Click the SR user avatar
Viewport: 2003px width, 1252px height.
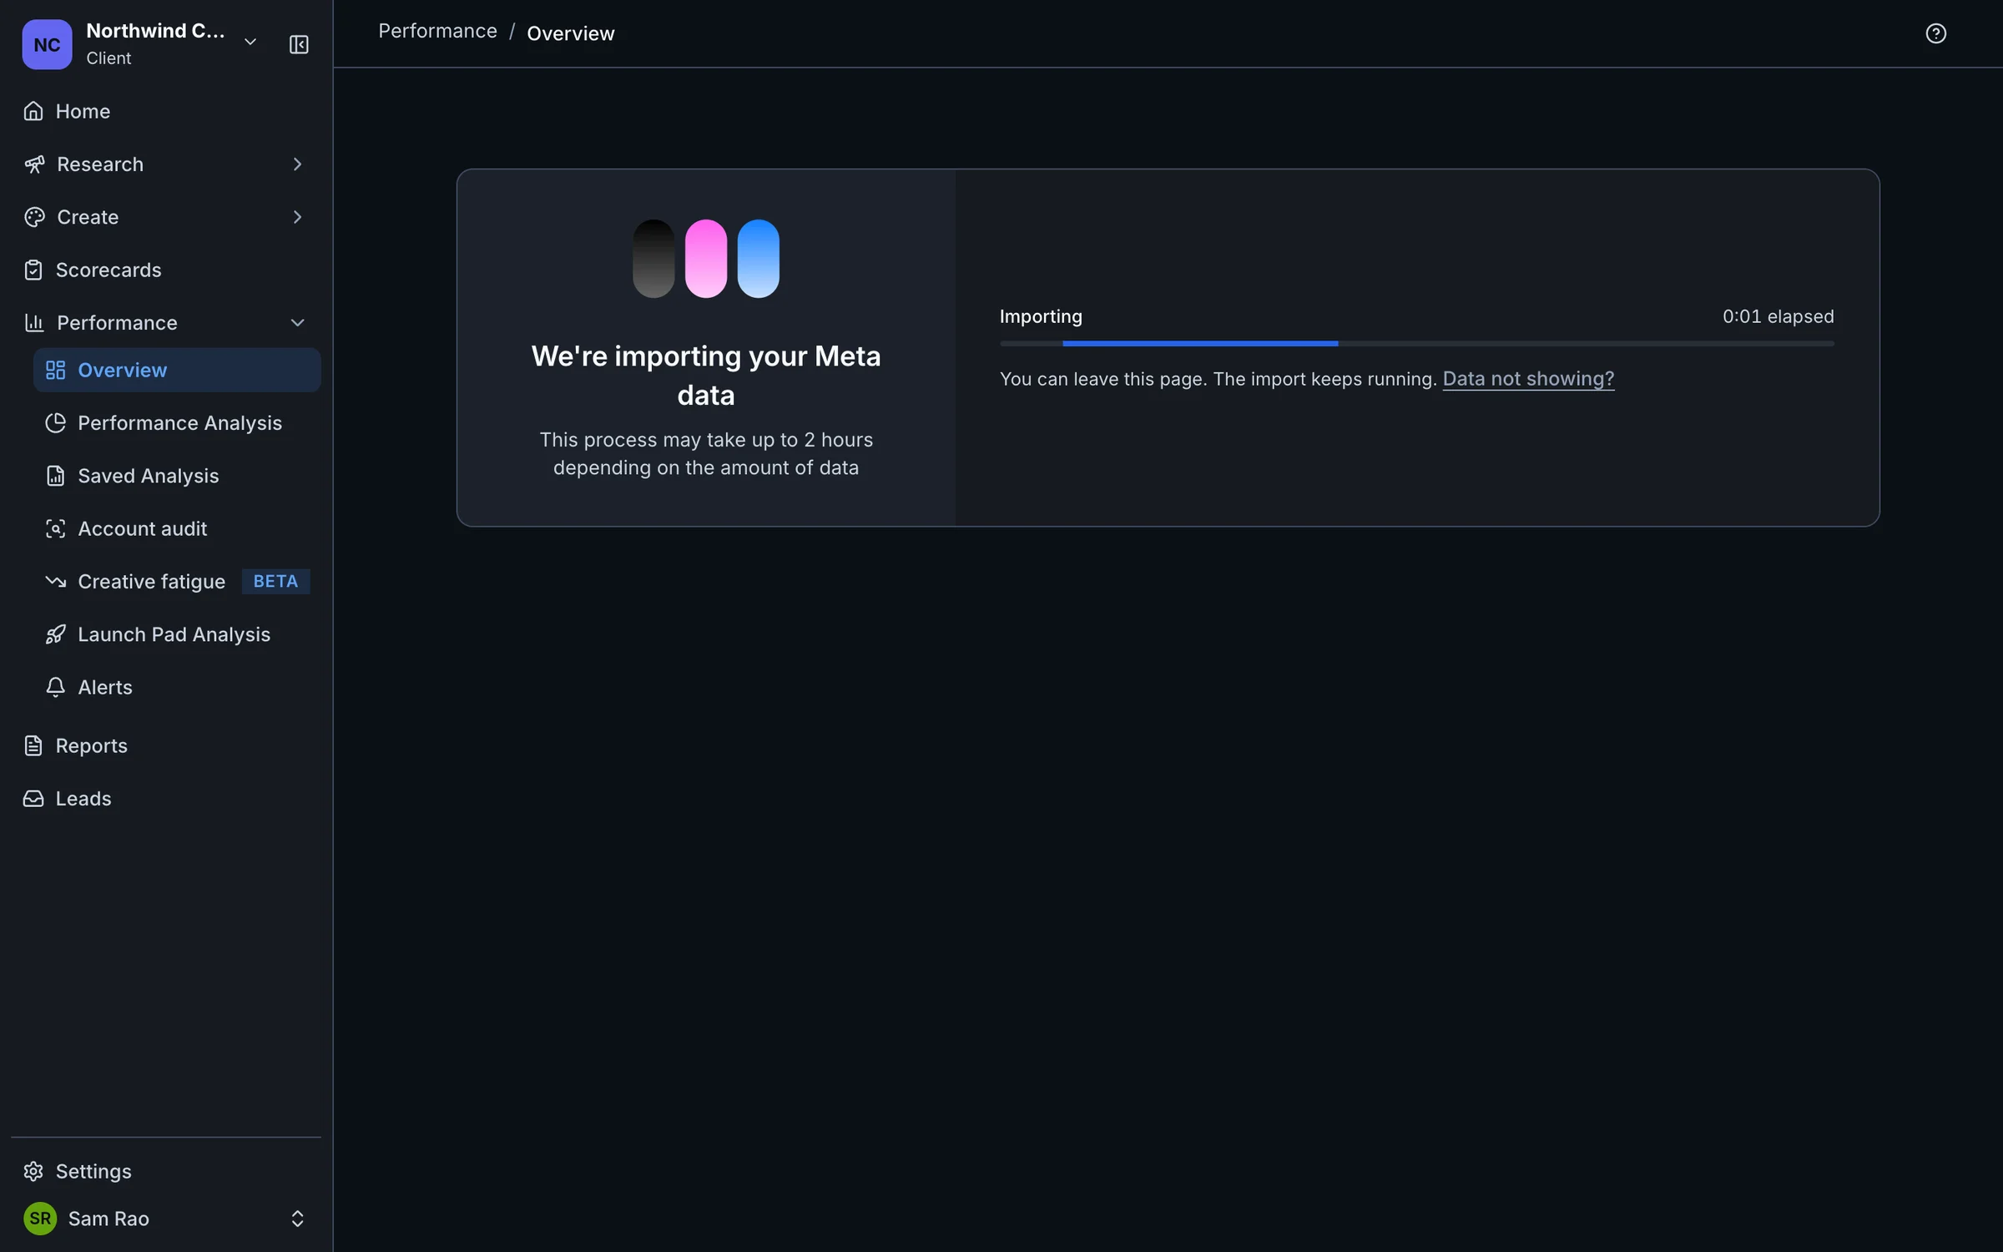pyautogui.click(x=40, y=1219)
